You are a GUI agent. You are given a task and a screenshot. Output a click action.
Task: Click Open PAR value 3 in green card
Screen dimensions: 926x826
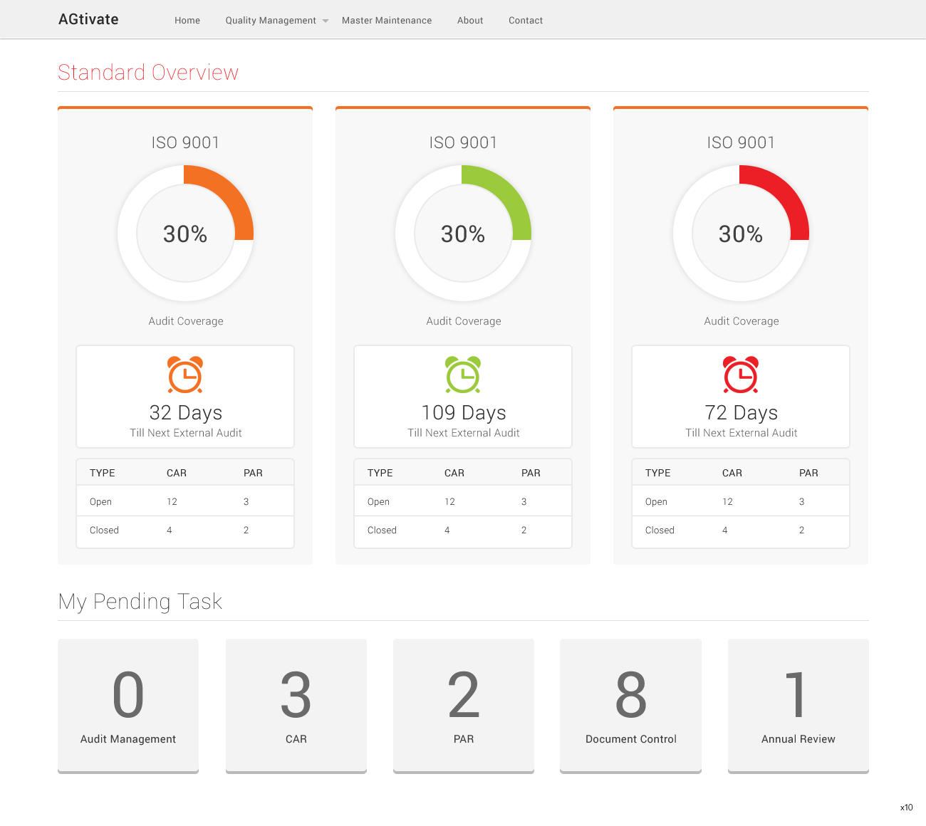(x=524, y=502)
